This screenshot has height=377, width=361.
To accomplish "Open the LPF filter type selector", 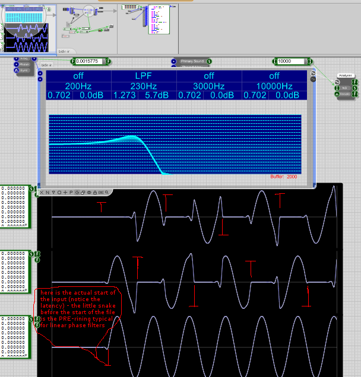I will point(144,76).
